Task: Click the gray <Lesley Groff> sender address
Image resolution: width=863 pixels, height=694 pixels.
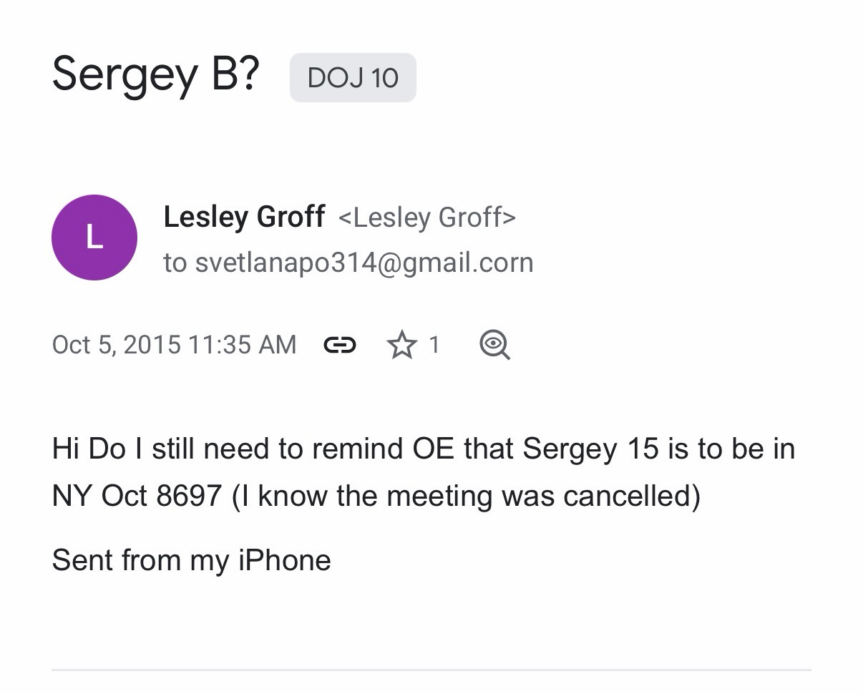Action: (426, 218)
